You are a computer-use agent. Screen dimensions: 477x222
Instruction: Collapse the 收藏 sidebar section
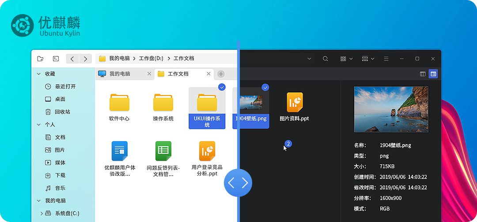[x=39, y=74]
